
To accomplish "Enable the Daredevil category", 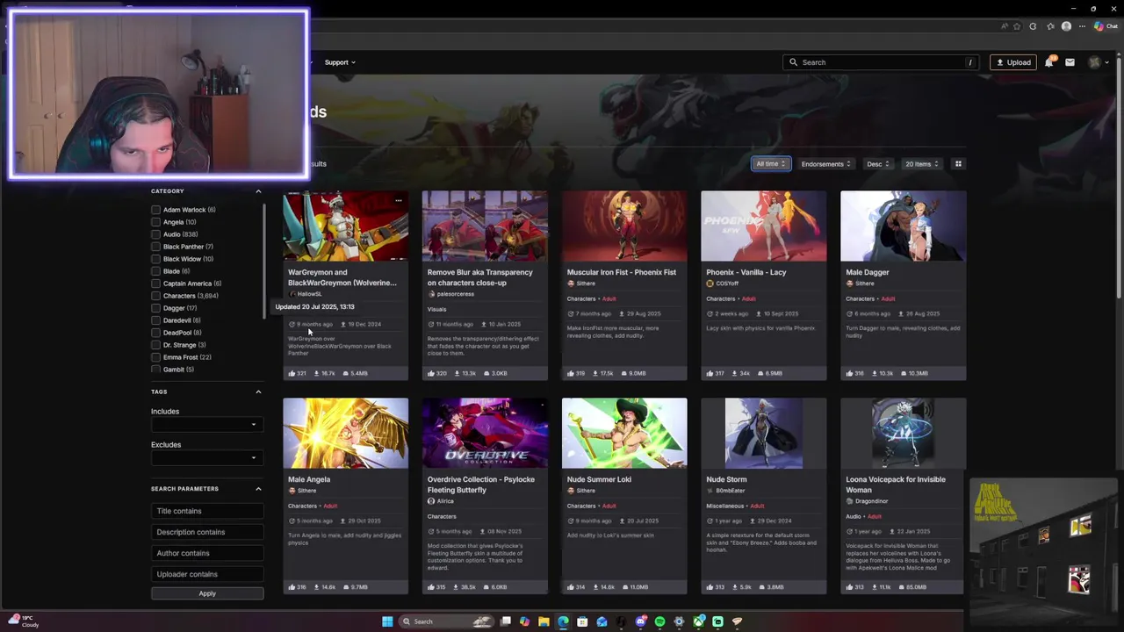I will point(156,320).
